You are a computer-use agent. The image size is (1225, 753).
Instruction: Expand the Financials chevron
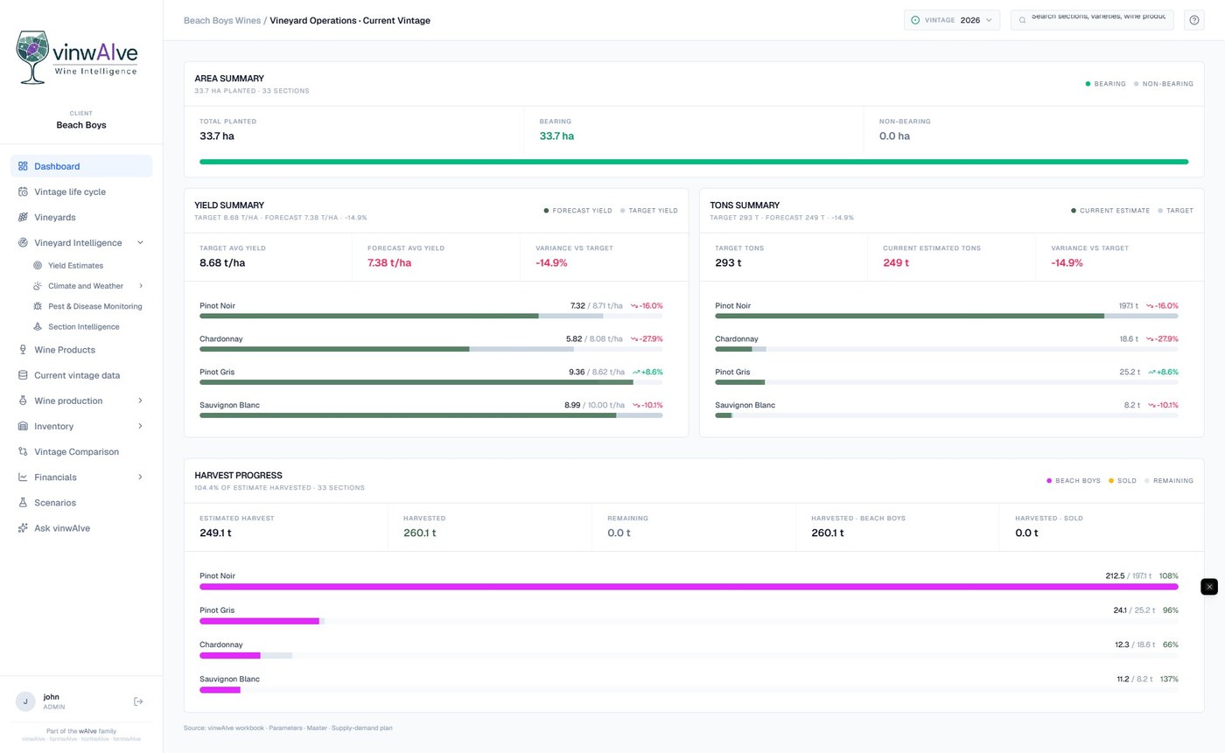click(x=141, y=477)
